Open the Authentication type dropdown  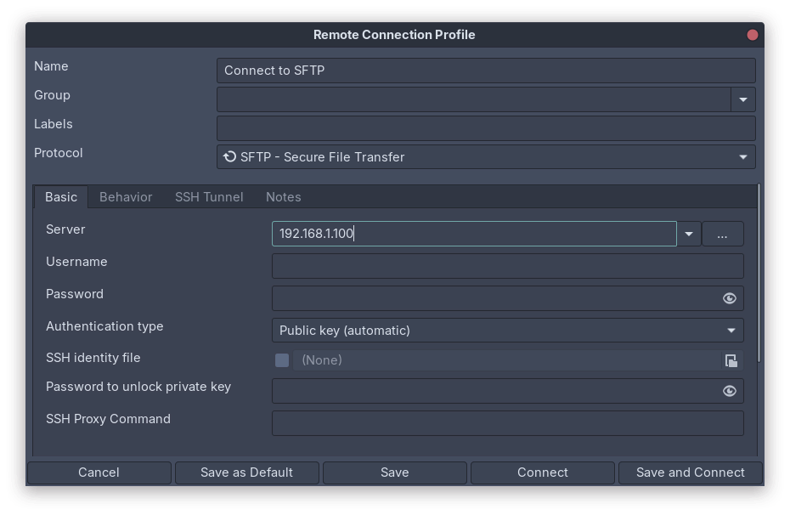point(731,330)
